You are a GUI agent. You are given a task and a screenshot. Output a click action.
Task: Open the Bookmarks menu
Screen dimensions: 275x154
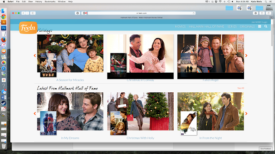(50, 1)
